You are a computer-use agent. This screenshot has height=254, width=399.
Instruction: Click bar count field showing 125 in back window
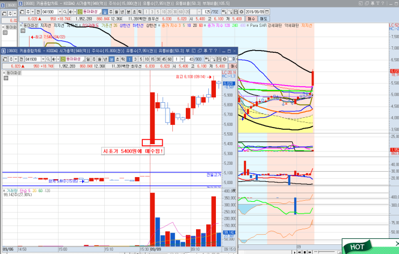click(207, 12)
